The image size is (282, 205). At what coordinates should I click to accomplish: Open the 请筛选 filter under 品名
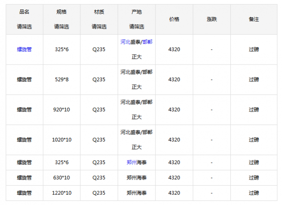(x=24, y=27)
